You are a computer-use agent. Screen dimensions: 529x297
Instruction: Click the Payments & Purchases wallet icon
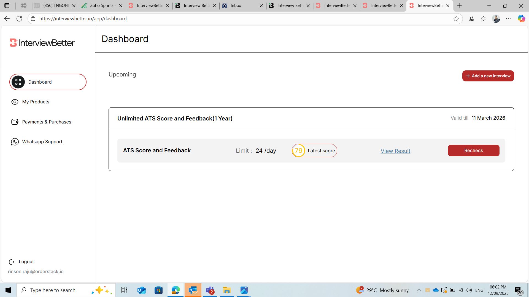coord(15,122)
